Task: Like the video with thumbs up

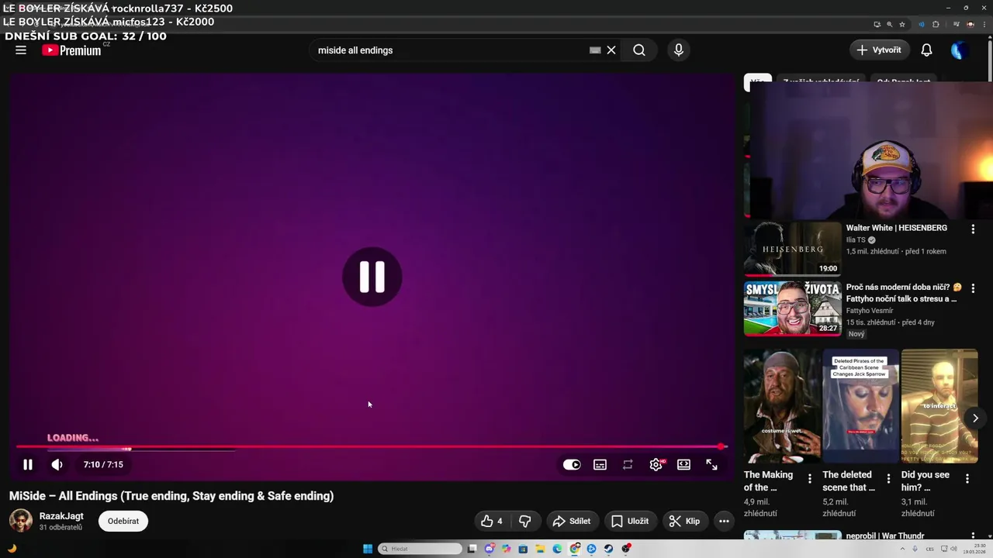Action: (x=491, y=522)
